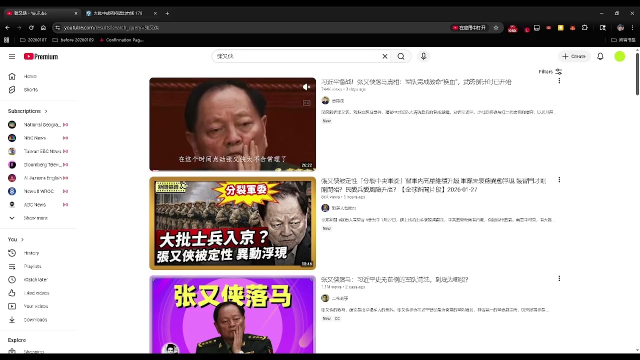Open Your videos
Viewport: 640px width, 360px height.
(x=38, y=306)
